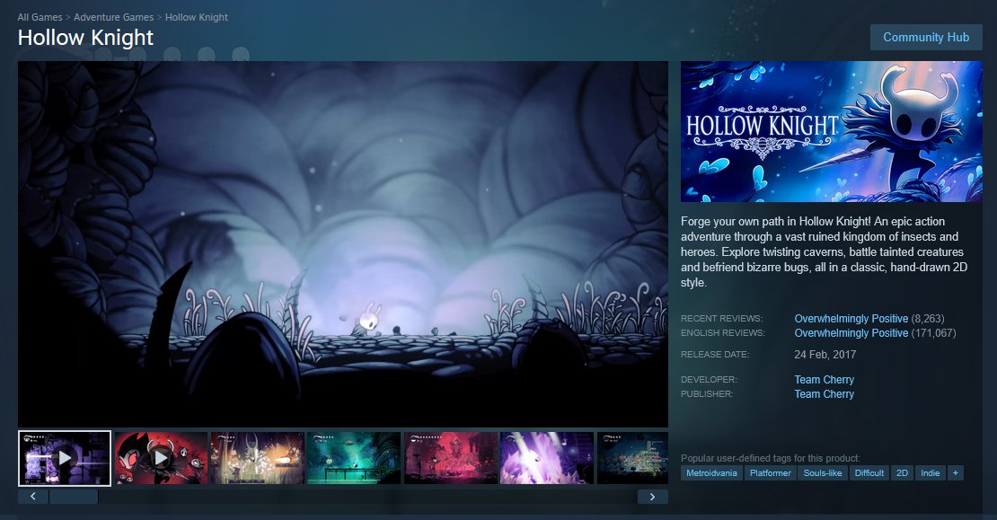Open publisher Team Cherry link

(824, 394)
